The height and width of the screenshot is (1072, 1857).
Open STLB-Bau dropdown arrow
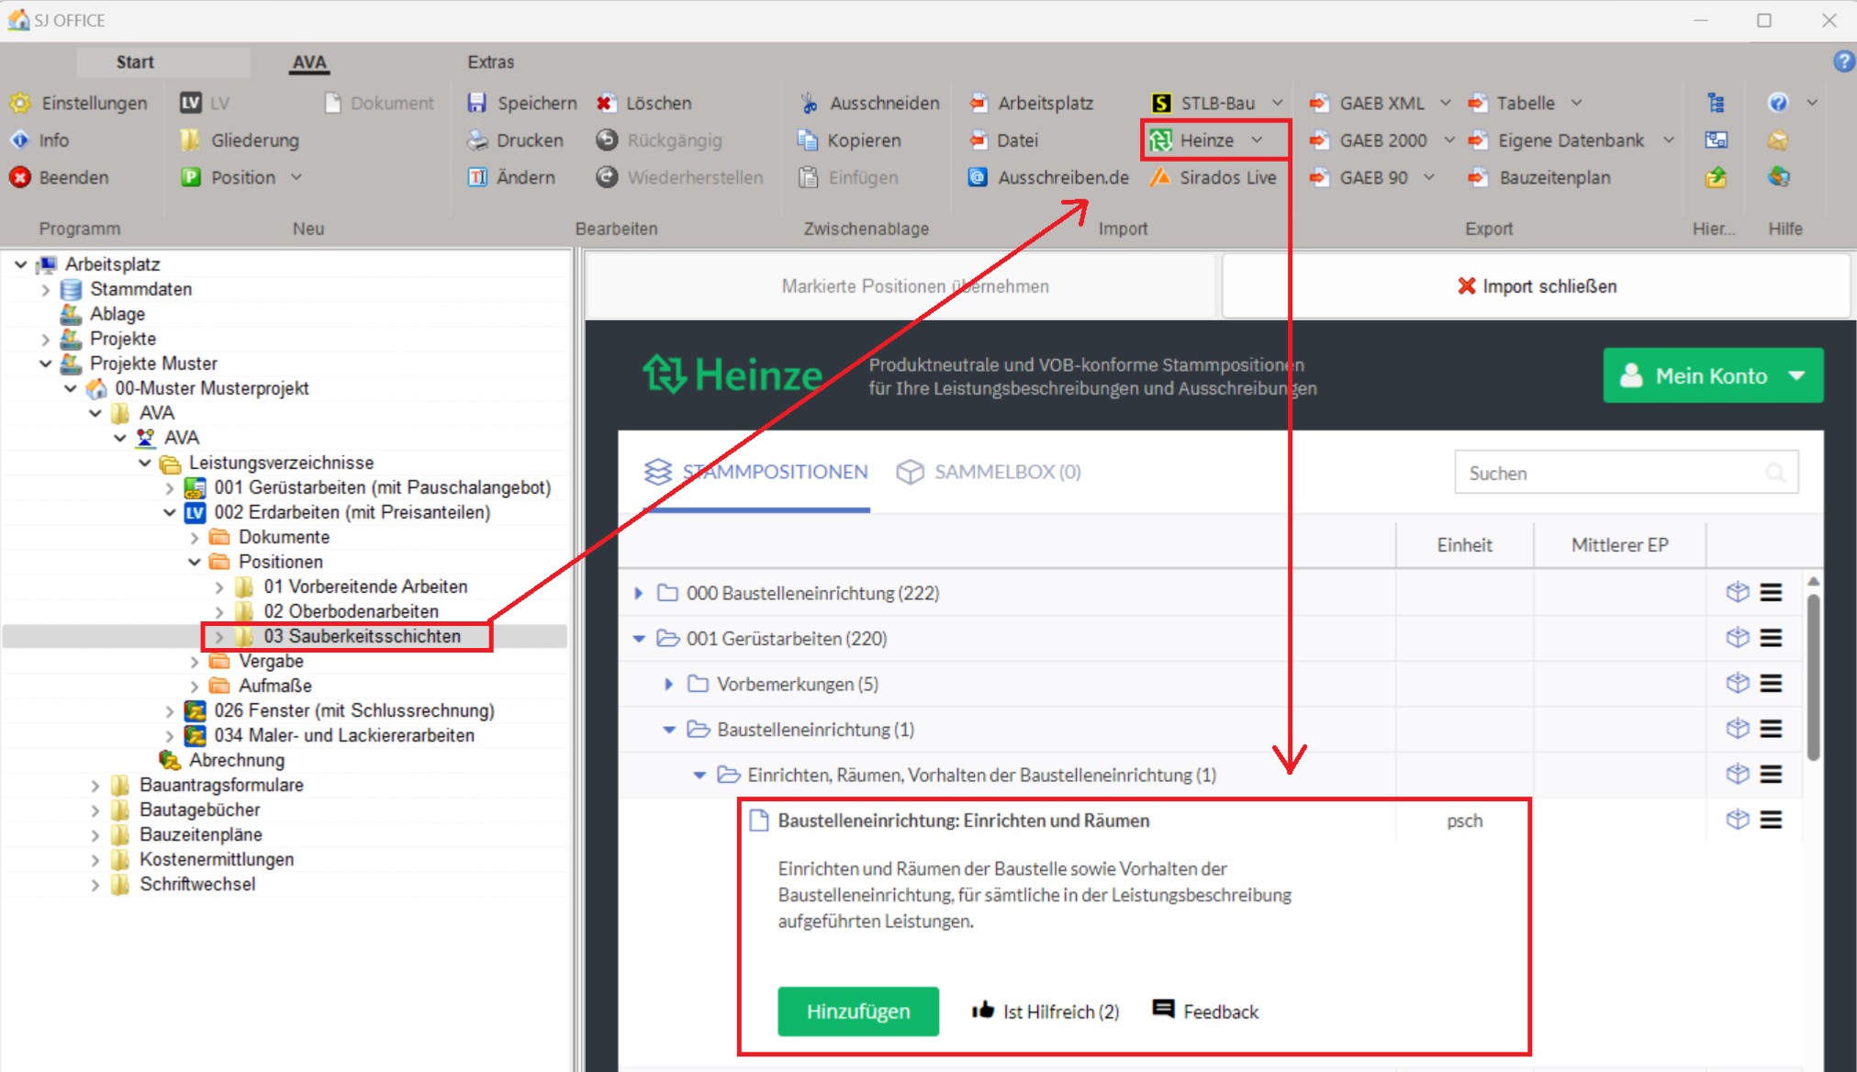point(1277,103)
